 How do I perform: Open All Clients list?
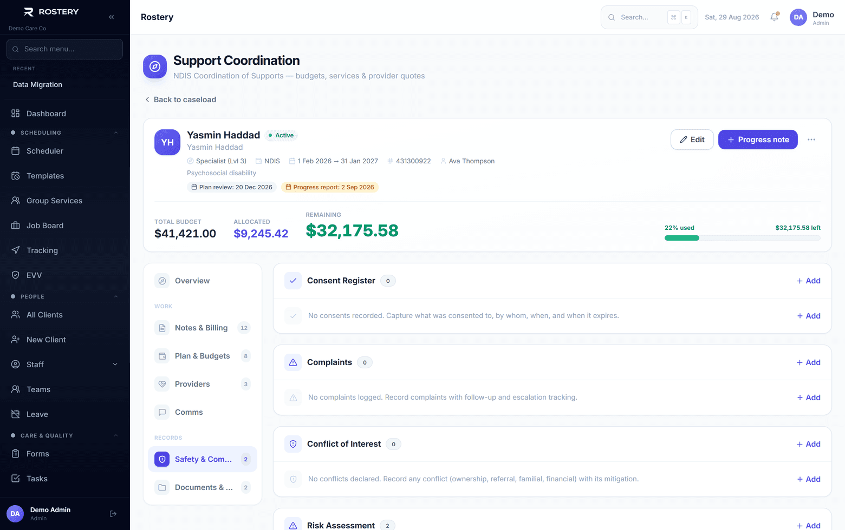(x=65, y=315)
